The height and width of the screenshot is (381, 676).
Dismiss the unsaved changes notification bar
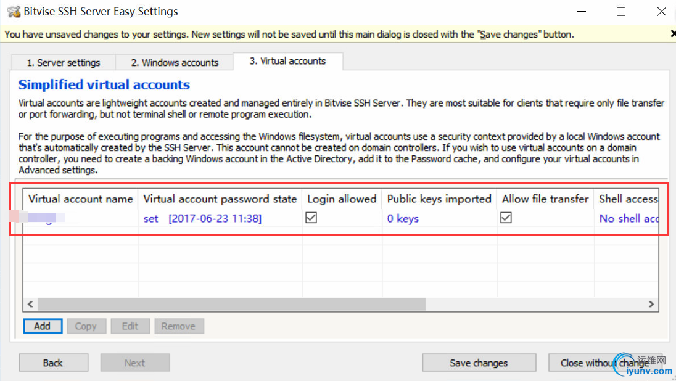pos(673,34)
